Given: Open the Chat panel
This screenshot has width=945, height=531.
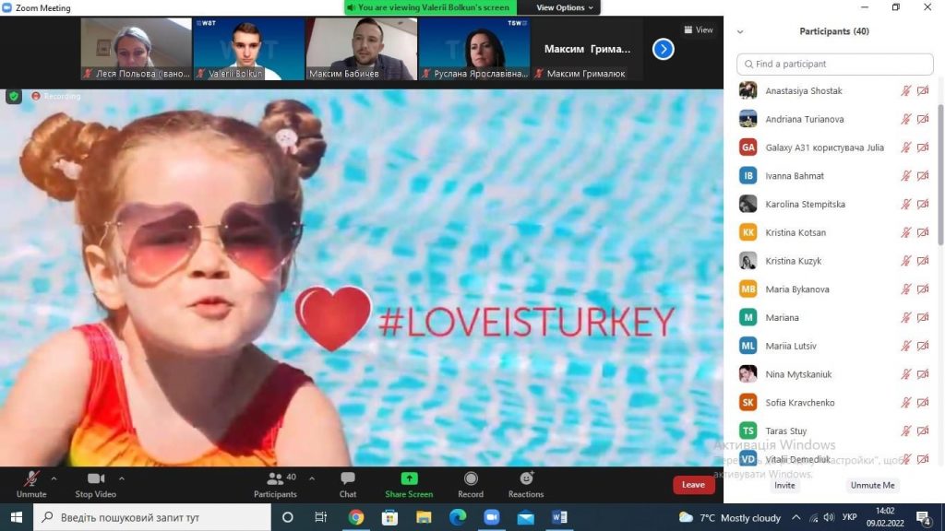Looking at the screenshot, I should [347, 484].
